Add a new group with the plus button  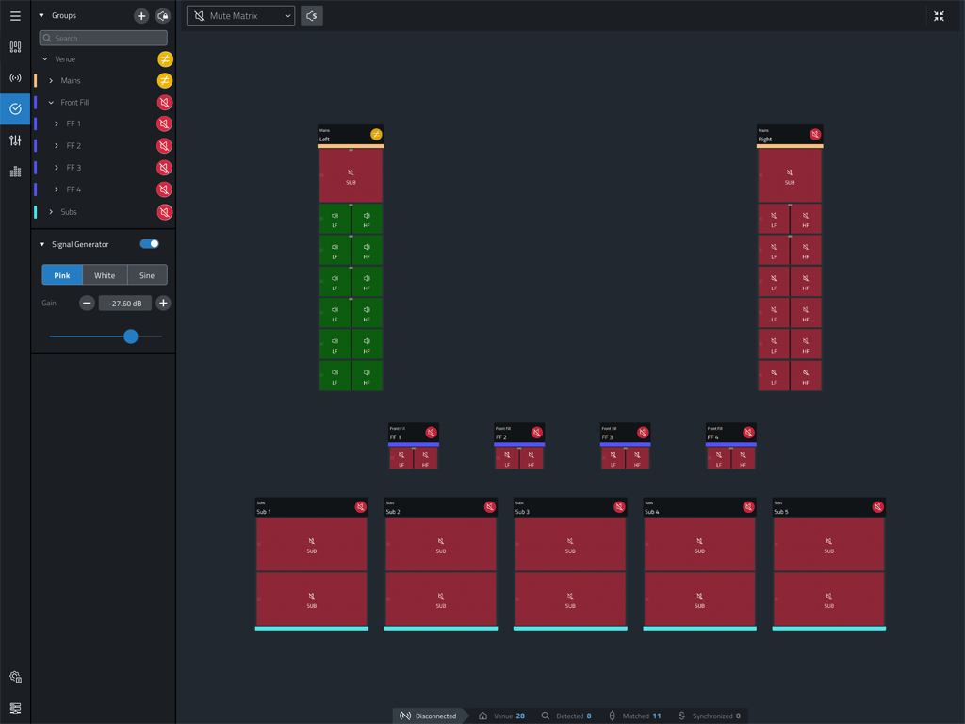(x=141, y=15)
